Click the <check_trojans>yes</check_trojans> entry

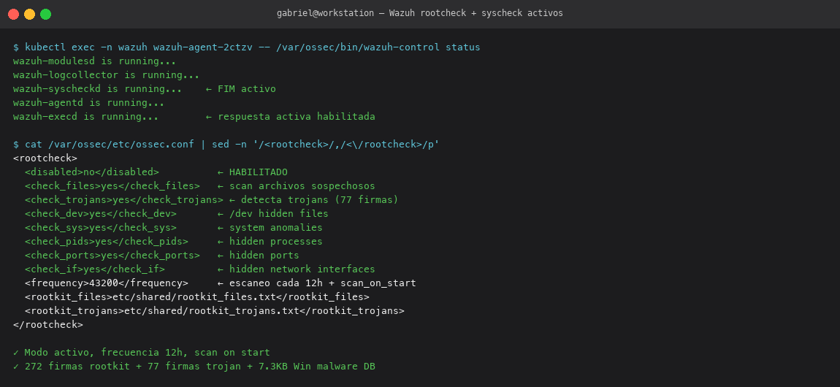123,200
